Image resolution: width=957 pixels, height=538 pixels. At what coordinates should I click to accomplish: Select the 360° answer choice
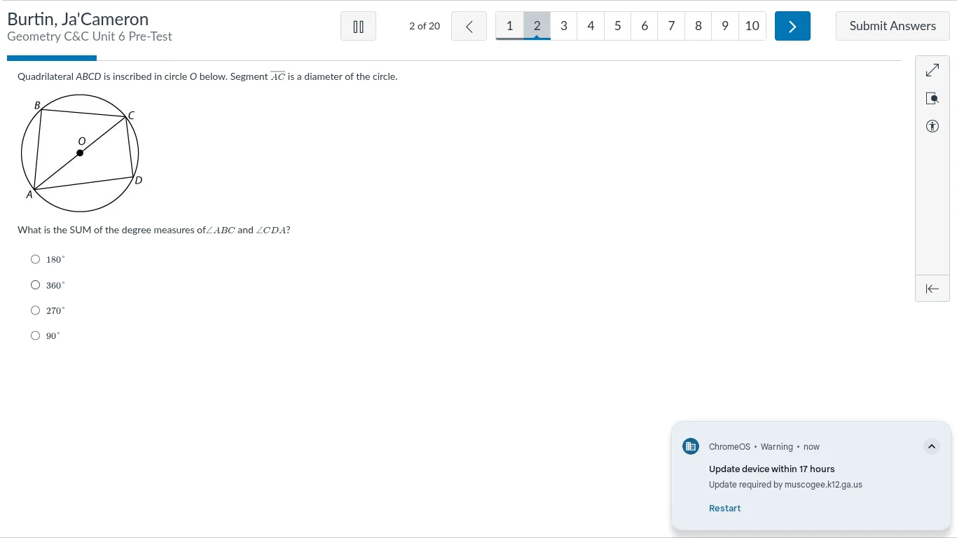[36, 285]
